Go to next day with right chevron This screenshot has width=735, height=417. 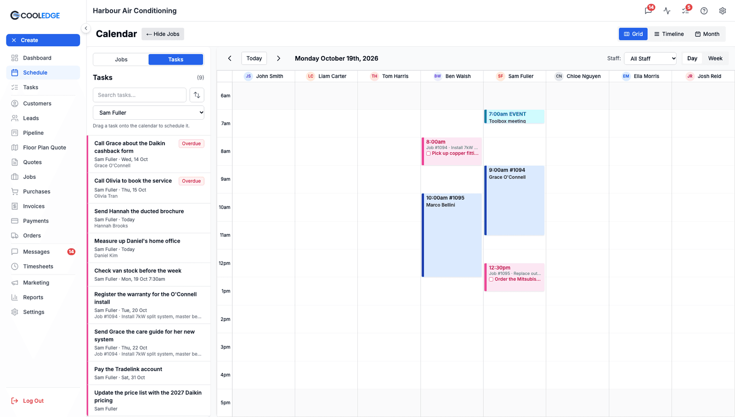coord(278,58)
